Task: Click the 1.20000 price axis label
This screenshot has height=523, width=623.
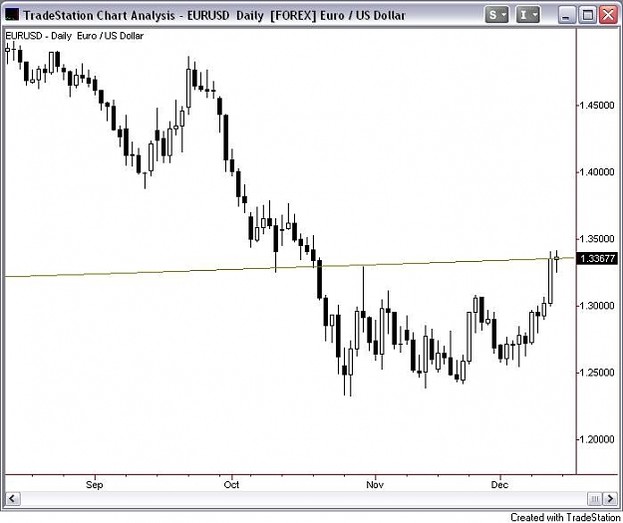Action: [596, 439]
